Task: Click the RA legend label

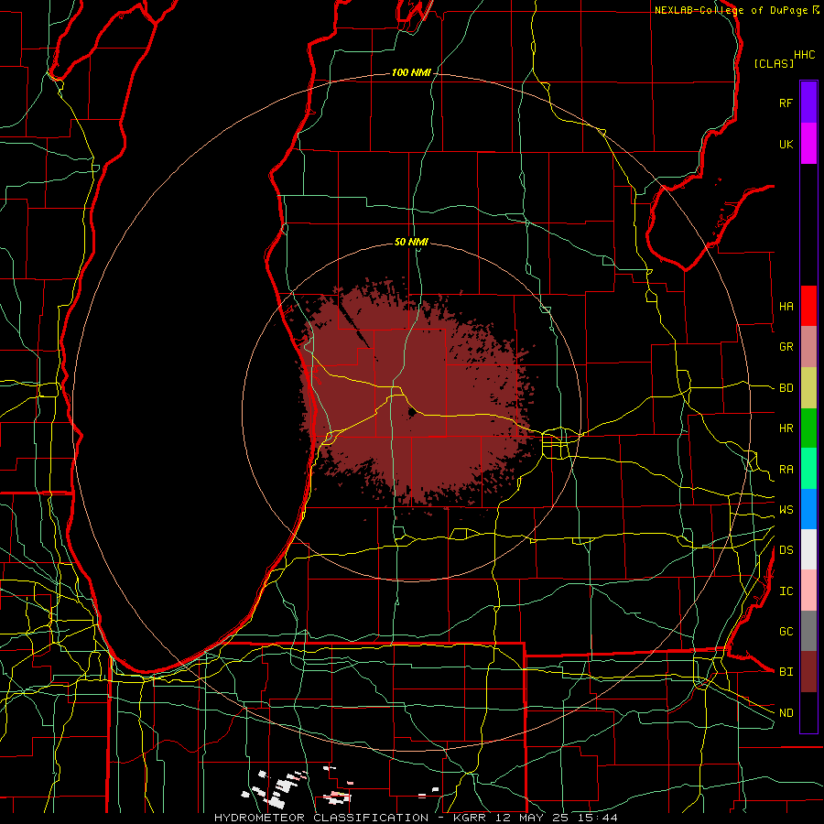Action: [x=786, y=470]
